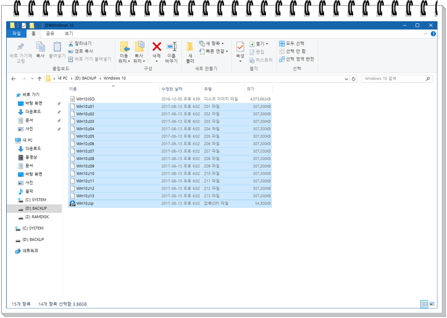447x318 pixels.
Task: Select the Win10.zip file row
Action: point(170,203)
